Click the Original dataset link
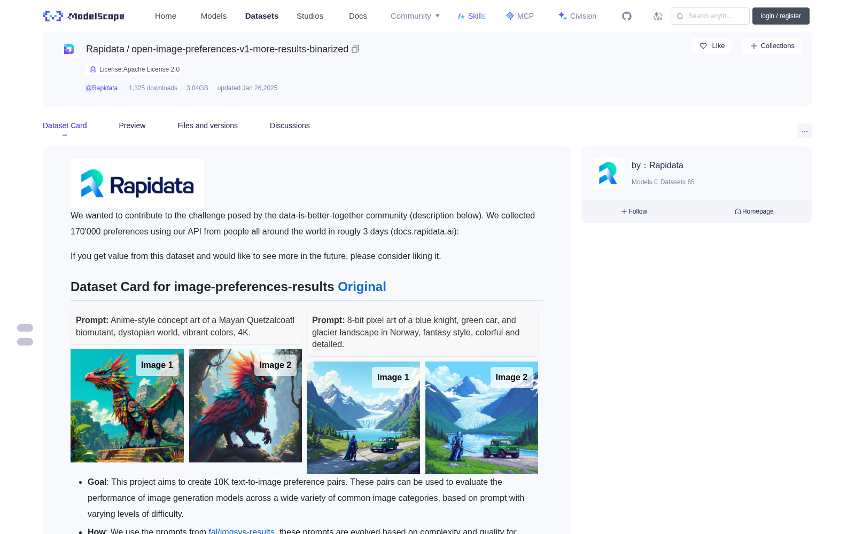Viewport: 855px width, 534px height. coord(362,287)
